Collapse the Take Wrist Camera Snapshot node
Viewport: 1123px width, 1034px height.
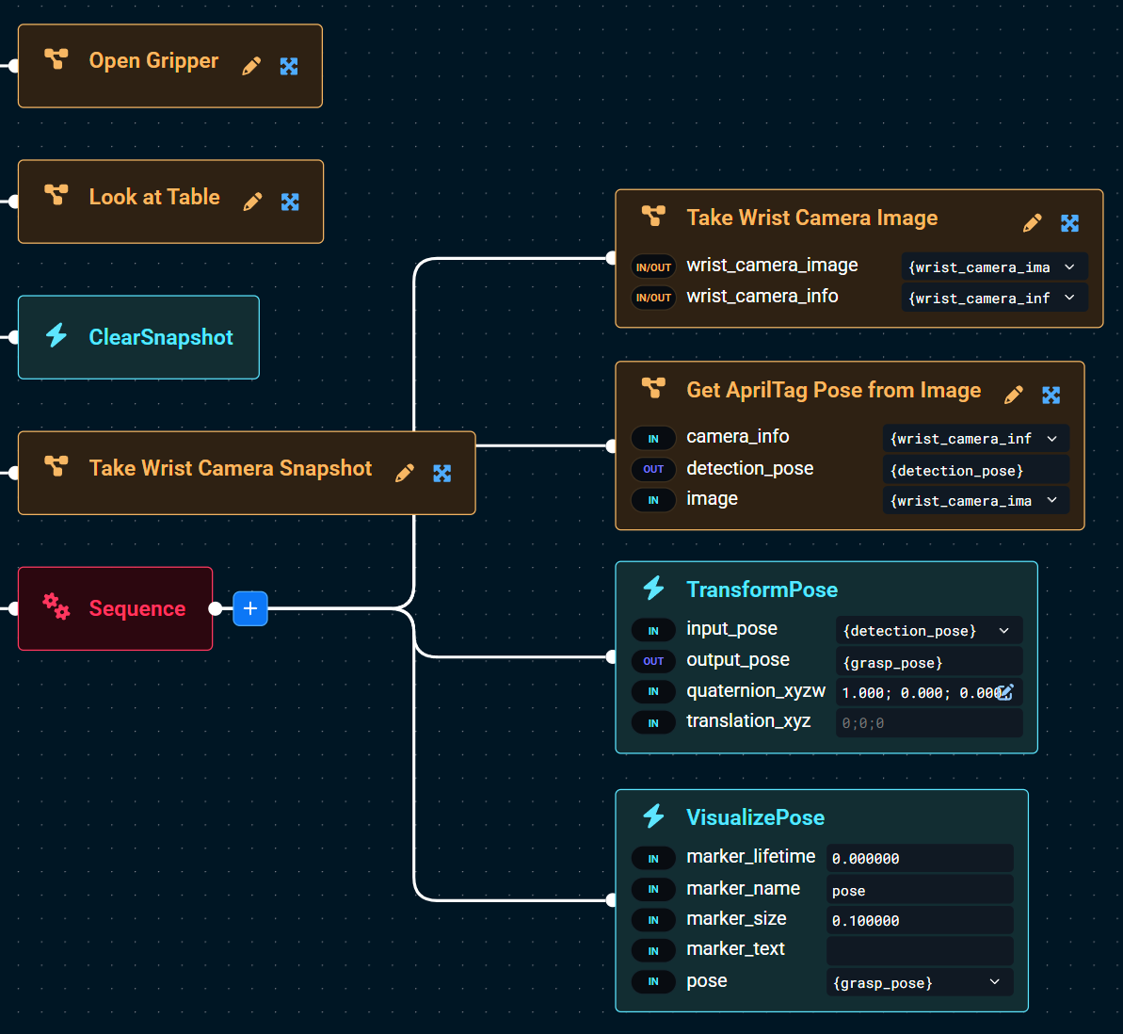click(x=441, y=473)
